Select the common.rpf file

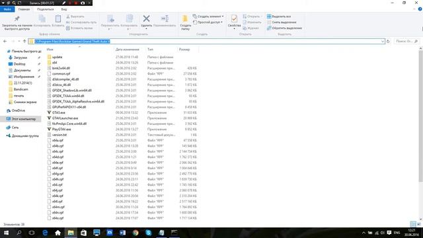[x=61, y=73]
